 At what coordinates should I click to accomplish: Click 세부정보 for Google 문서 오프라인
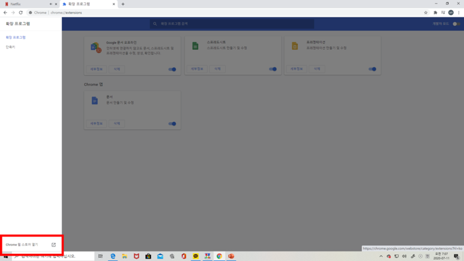pos(97,69)
